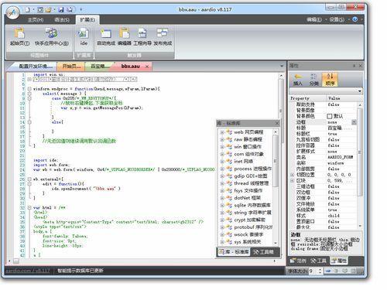Open the 边框 value dropdown arrow

354,122
